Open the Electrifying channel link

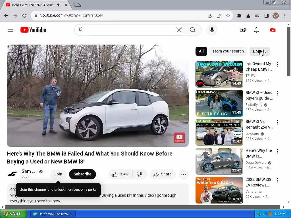[254, 105]
